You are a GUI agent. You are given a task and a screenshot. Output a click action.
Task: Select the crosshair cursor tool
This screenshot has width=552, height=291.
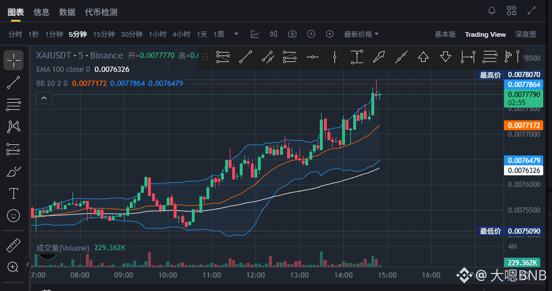pyautogui.click(x=13, y=60)
